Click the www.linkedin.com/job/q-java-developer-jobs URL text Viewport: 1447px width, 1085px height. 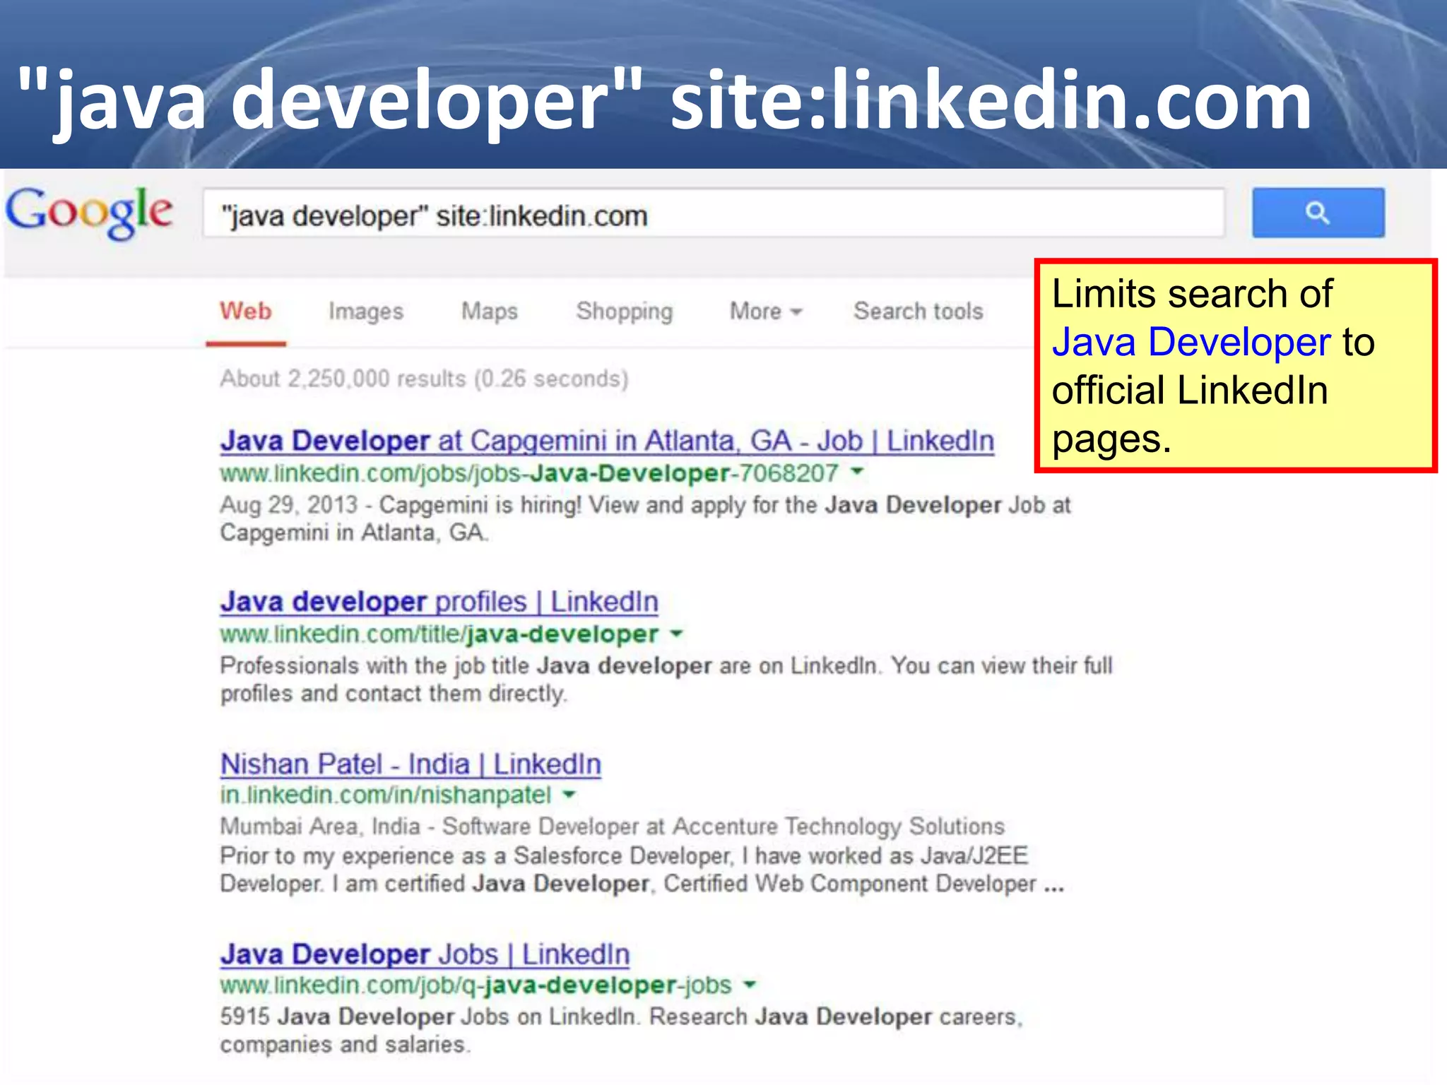476,985
